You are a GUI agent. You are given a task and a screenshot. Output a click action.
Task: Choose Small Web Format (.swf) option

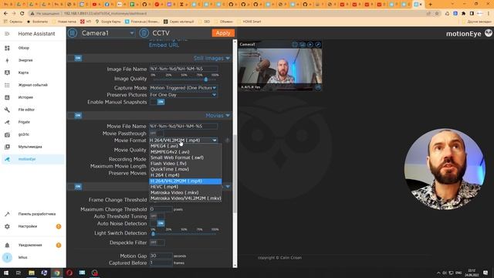(185, 158)
